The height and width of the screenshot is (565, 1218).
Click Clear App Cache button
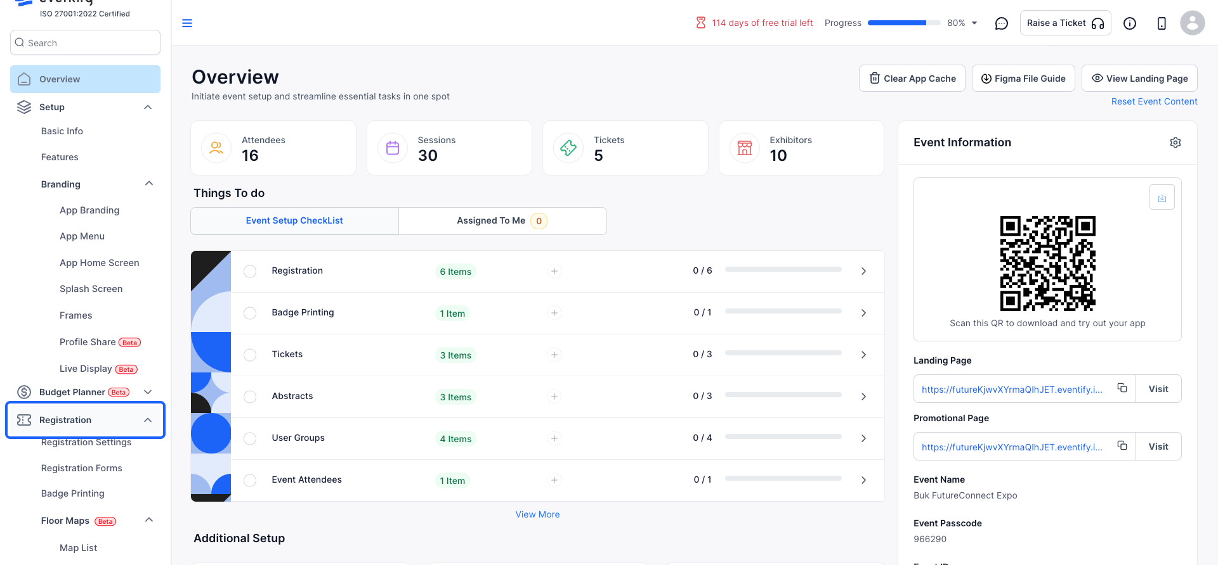pos(912,79)
